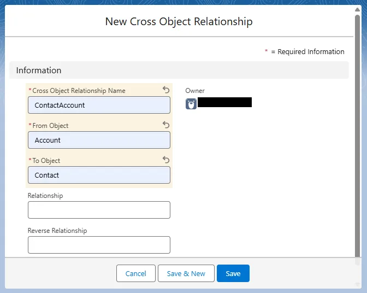This screenshot has width=367, height=293.
Task: Click the Reverse Relationship label
Action: click(x=57, y=231)
